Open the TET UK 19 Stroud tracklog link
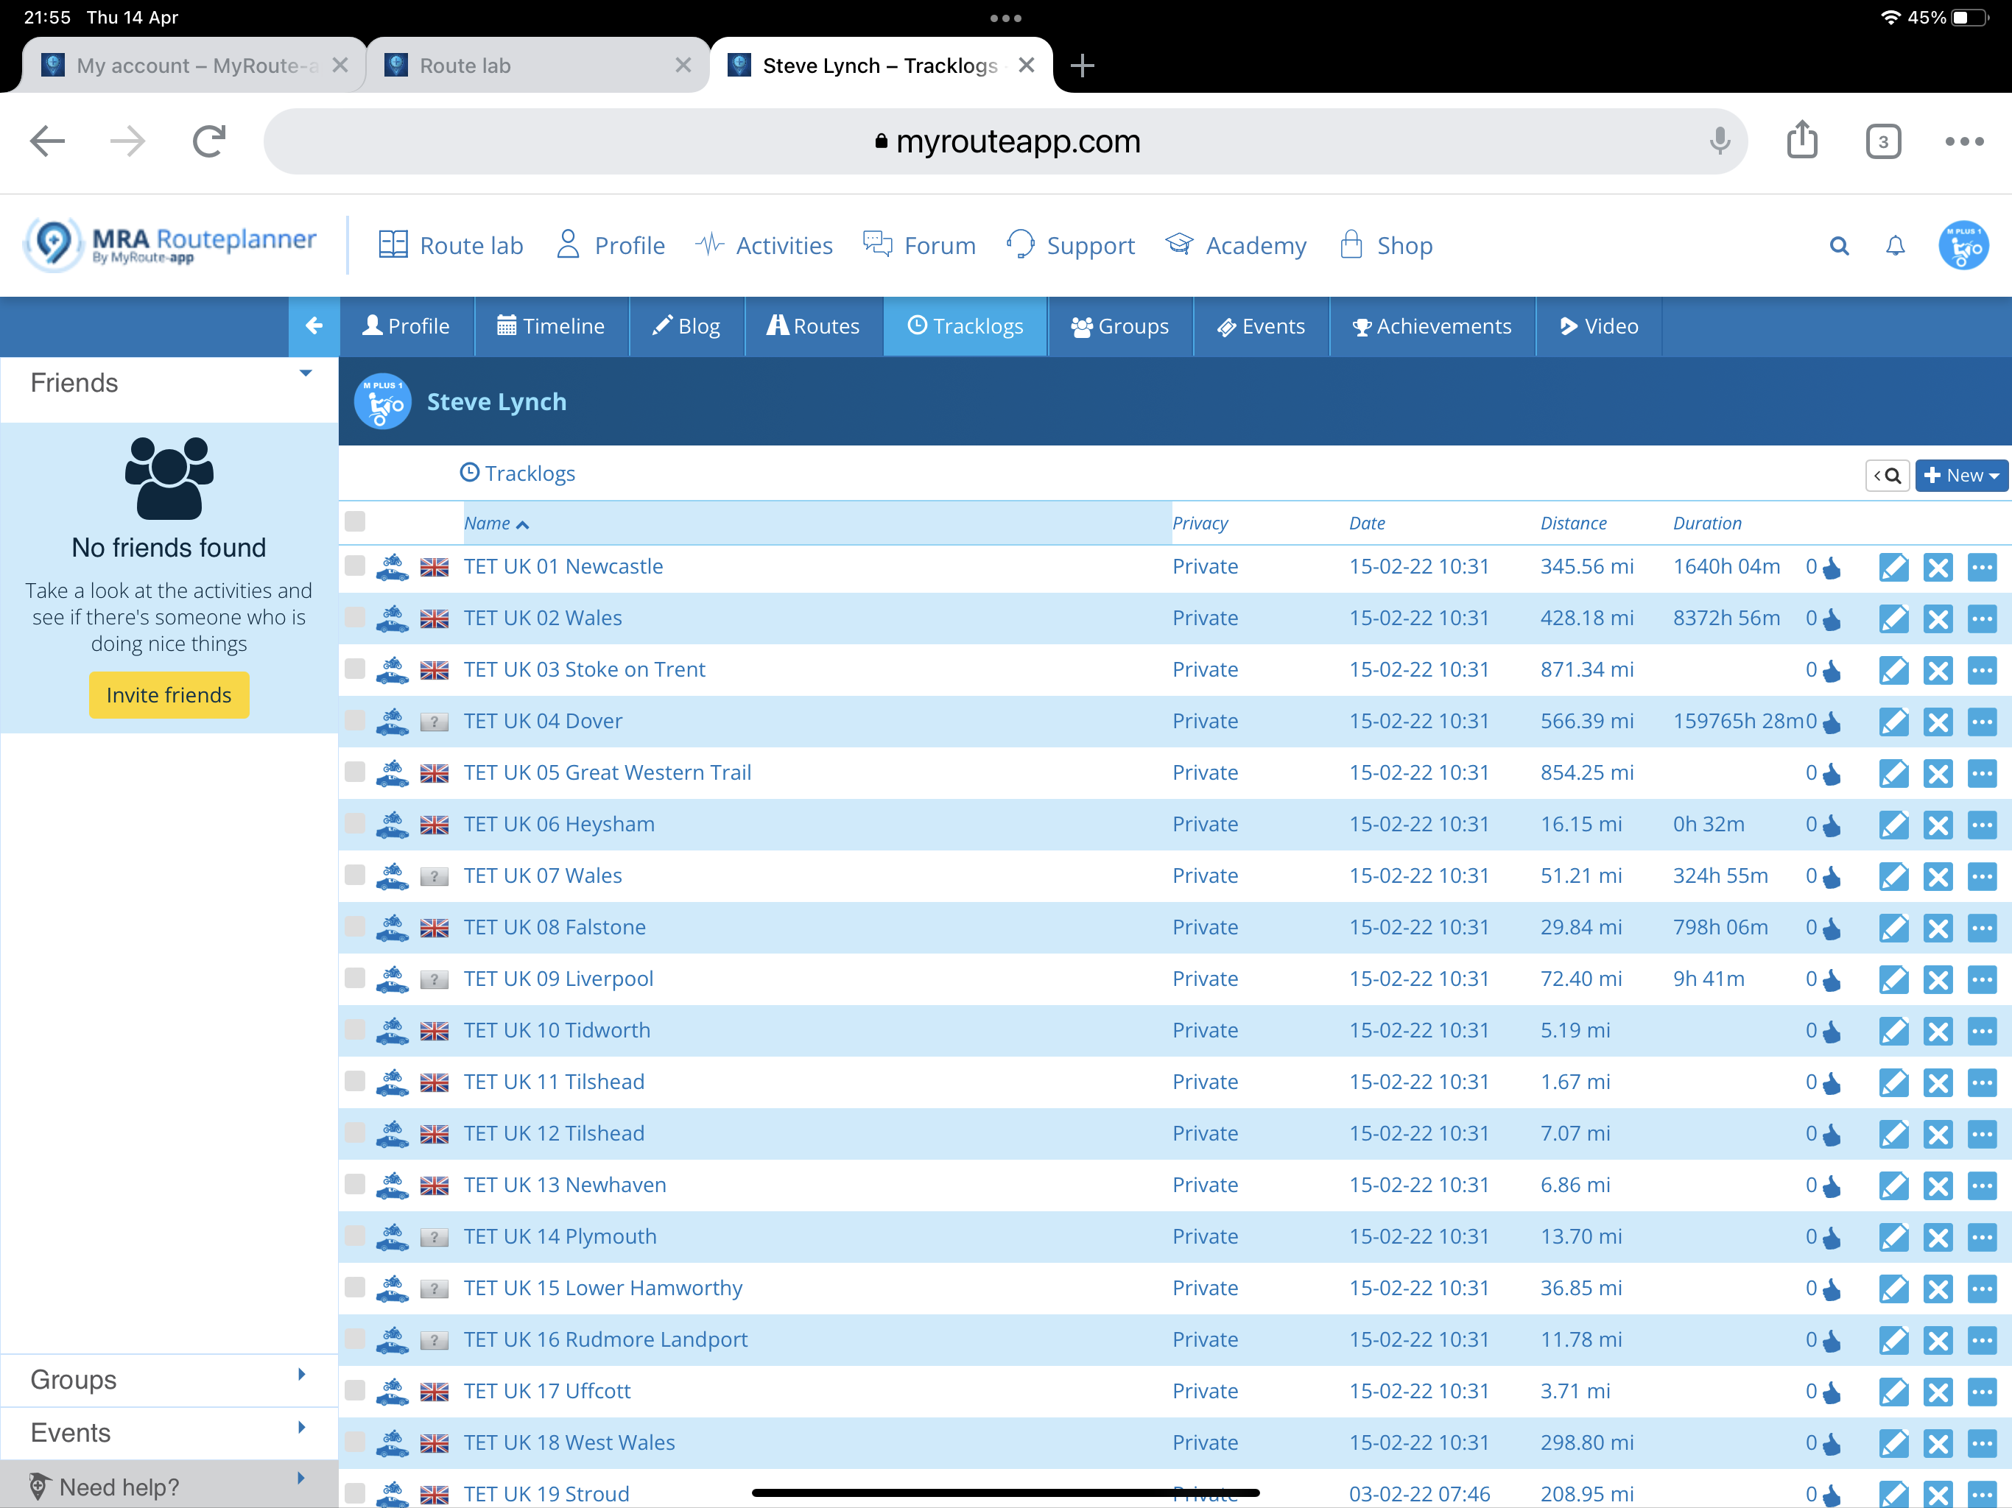The image size is (2012, 1508). tap(546, 1493)
